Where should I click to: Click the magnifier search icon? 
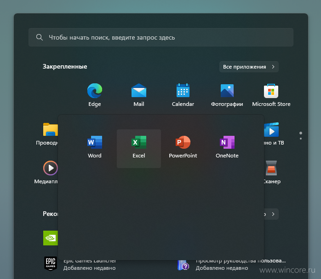click(39, 37)
